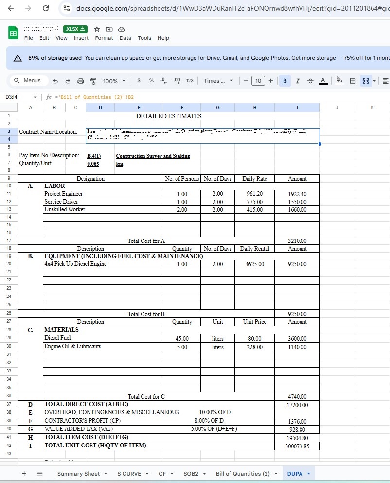390x483 pixels.
Task: Increase font size with plus button
Action: [x=271, y=81]
